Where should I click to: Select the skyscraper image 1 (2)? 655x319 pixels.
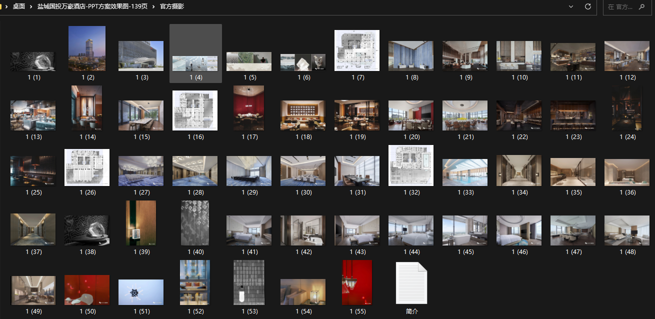(x=87, y=48)
